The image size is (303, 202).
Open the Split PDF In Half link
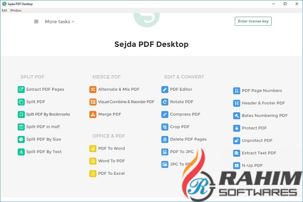tap(43, 127)
